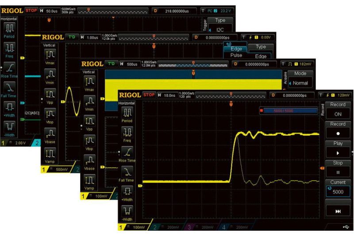354x236 pixels.
Task: Select the Vmax icon on the 1.00us screen
Action: (50, 57)
